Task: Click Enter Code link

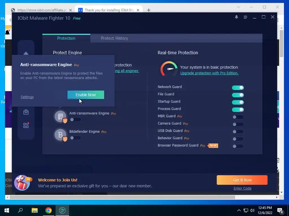Action: point(242,188)
